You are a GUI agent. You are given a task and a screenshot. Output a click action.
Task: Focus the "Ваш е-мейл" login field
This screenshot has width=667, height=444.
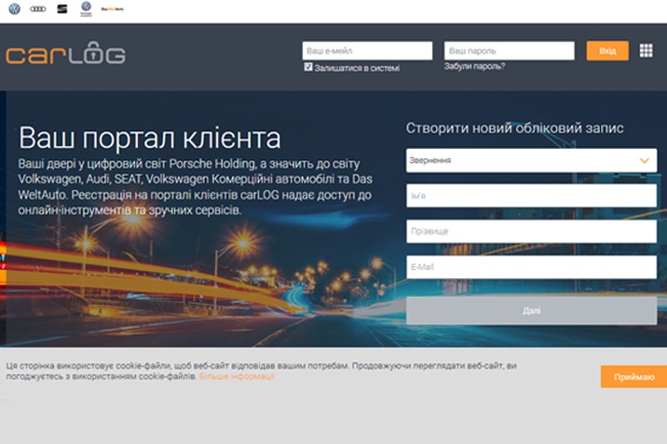click(367, 51)
